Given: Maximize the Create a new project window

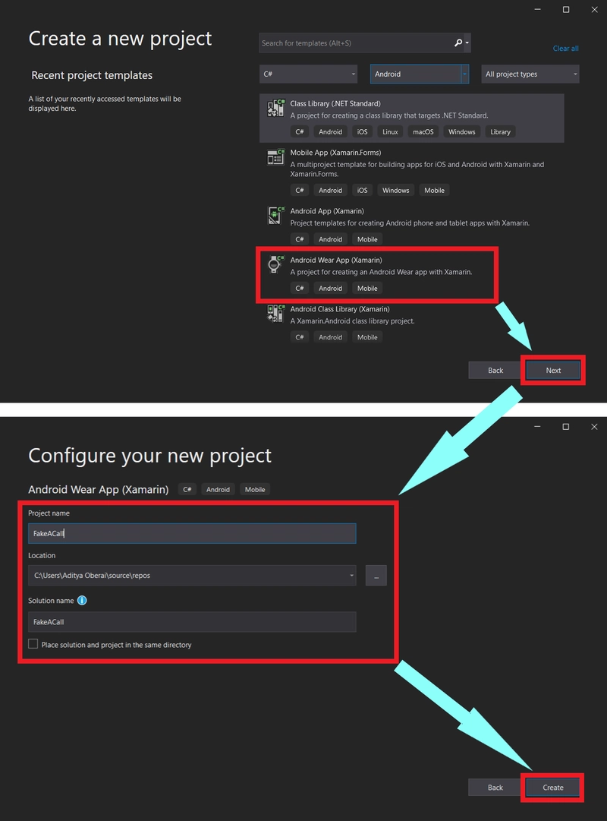Looking at the screenshot, I should (566, 9).
